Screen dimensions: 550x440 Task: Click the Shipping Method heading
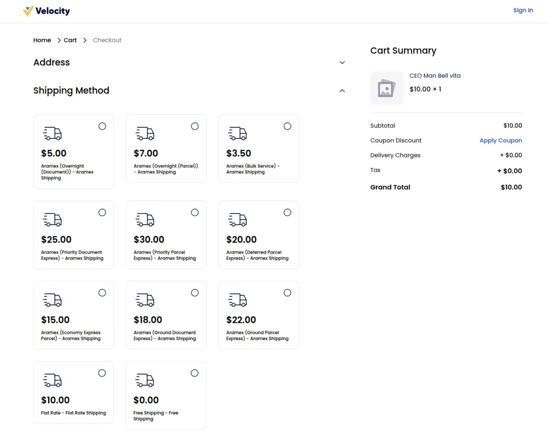pos(71,91)
